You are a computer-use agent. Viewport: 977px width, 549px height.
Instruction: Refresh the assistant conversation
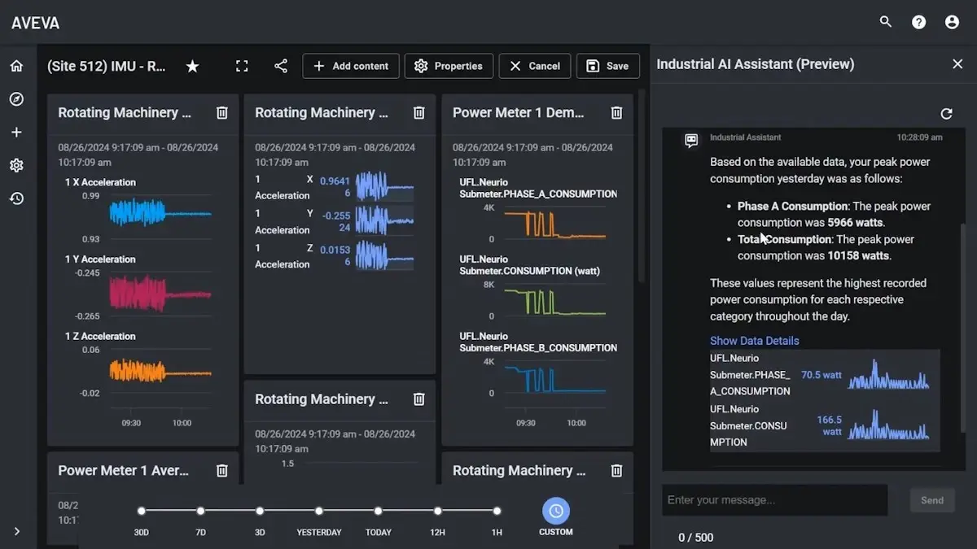[946, 114]
